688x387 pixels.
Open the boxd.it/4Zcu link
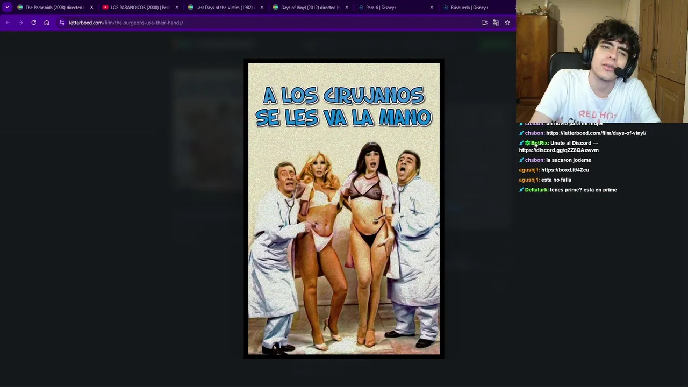coord(565,170)
